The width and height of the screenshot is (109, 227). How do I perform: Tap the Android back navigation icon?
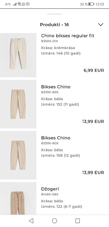click(x=31, y=221)
